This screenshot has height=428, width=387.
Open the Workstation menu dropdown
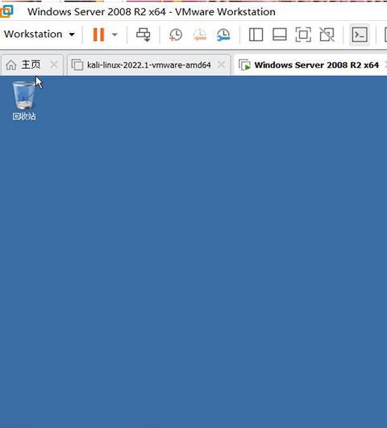click(x=40, y=34)
